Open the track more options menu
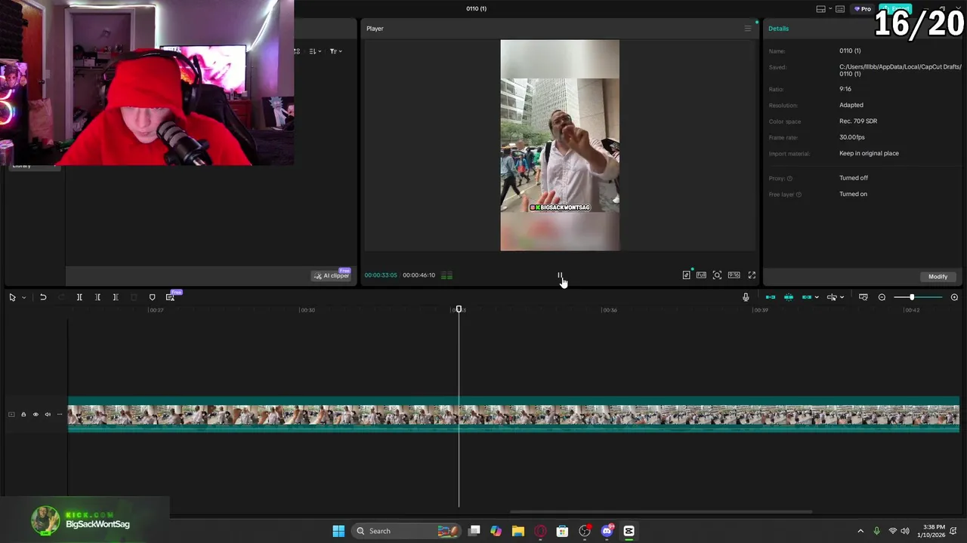967x543 pixels. [x=60, y=414]
